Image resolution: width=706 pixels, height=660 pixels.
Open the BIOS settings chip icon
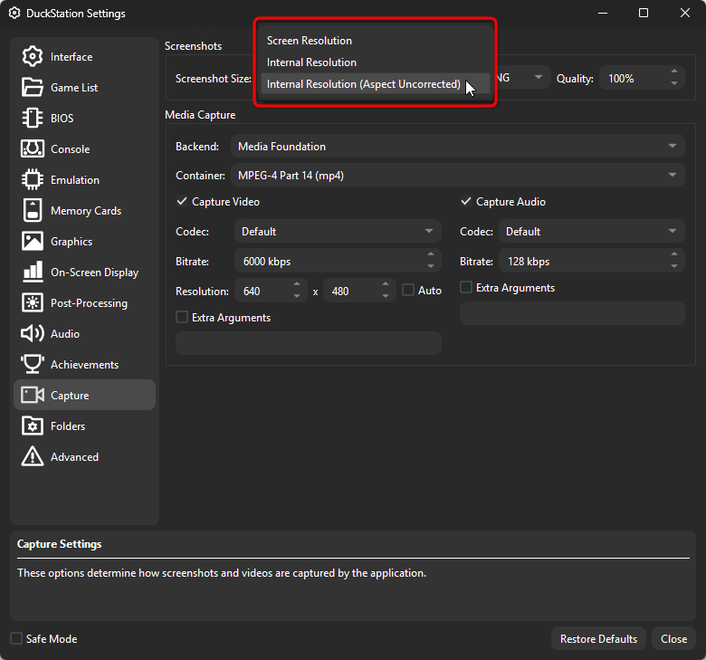coord(33,119)
